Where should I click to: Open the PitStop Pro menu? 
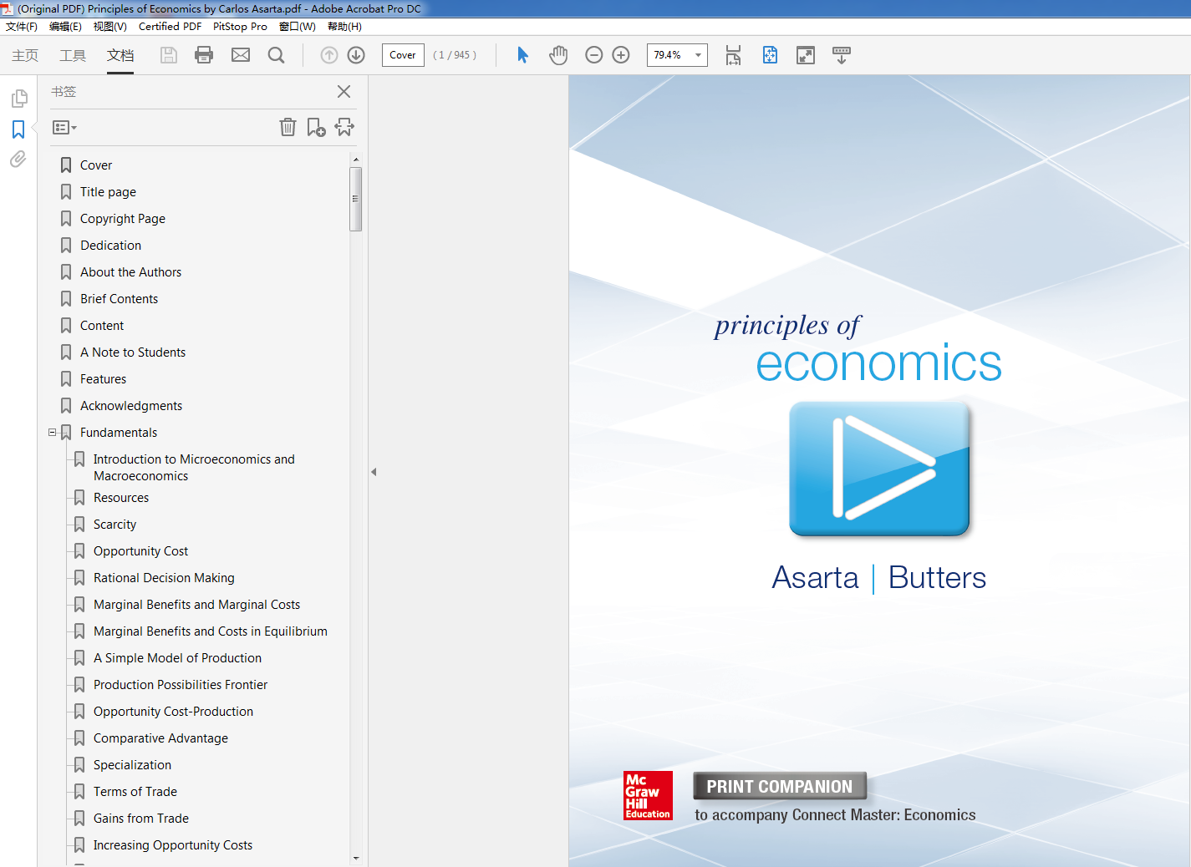coord(240,27)
